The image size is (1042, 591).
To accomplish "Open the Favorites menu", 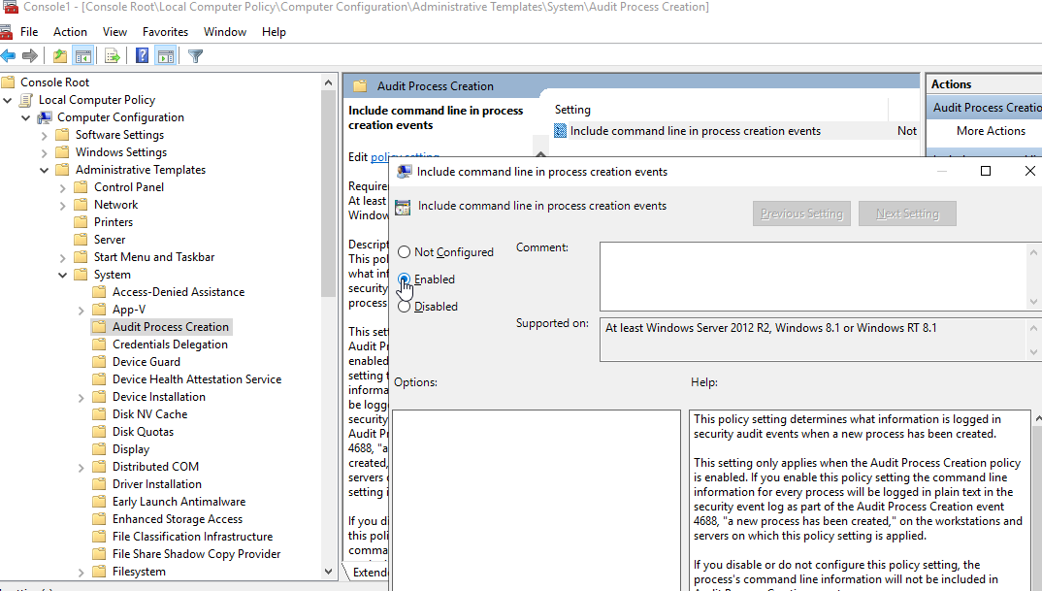I will [165, 32].
